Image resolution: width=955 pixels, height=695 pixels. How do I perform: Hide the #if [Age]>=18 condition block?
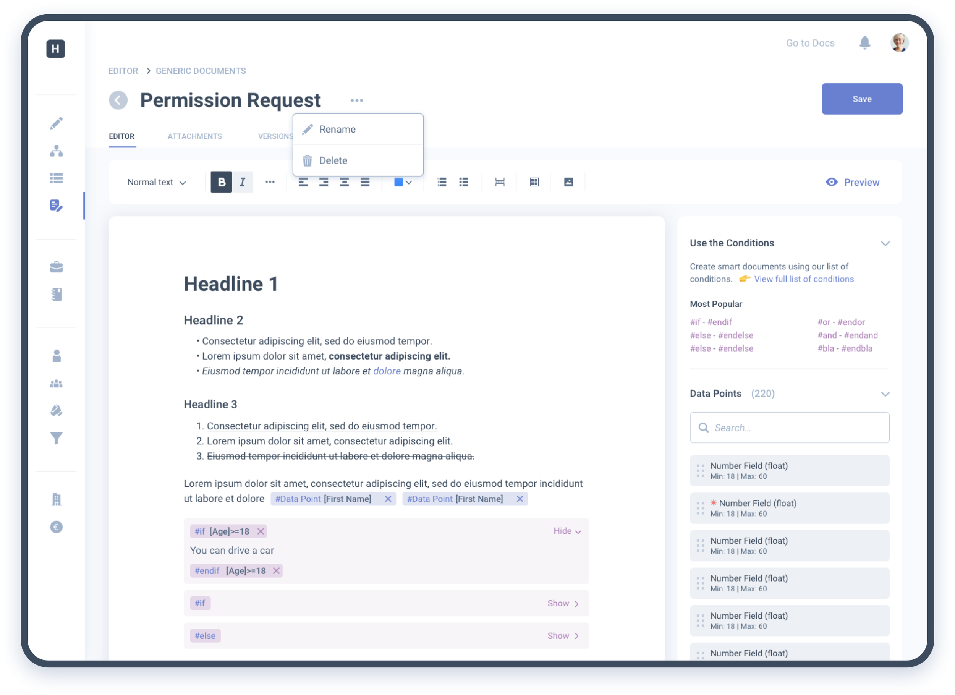pyautogui.click(x=567, y=531)
